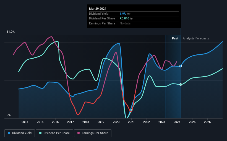Click the 2020 x-axis label
227x141 pixels.
click(x=116, y=122)
